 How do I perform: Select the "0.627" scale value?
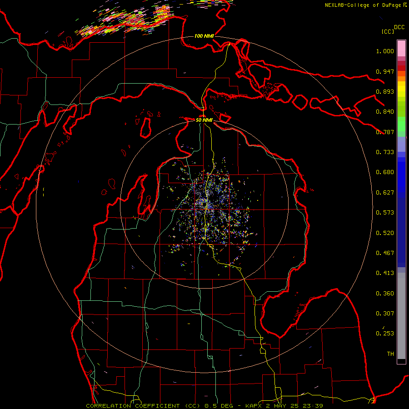(385, 193)
